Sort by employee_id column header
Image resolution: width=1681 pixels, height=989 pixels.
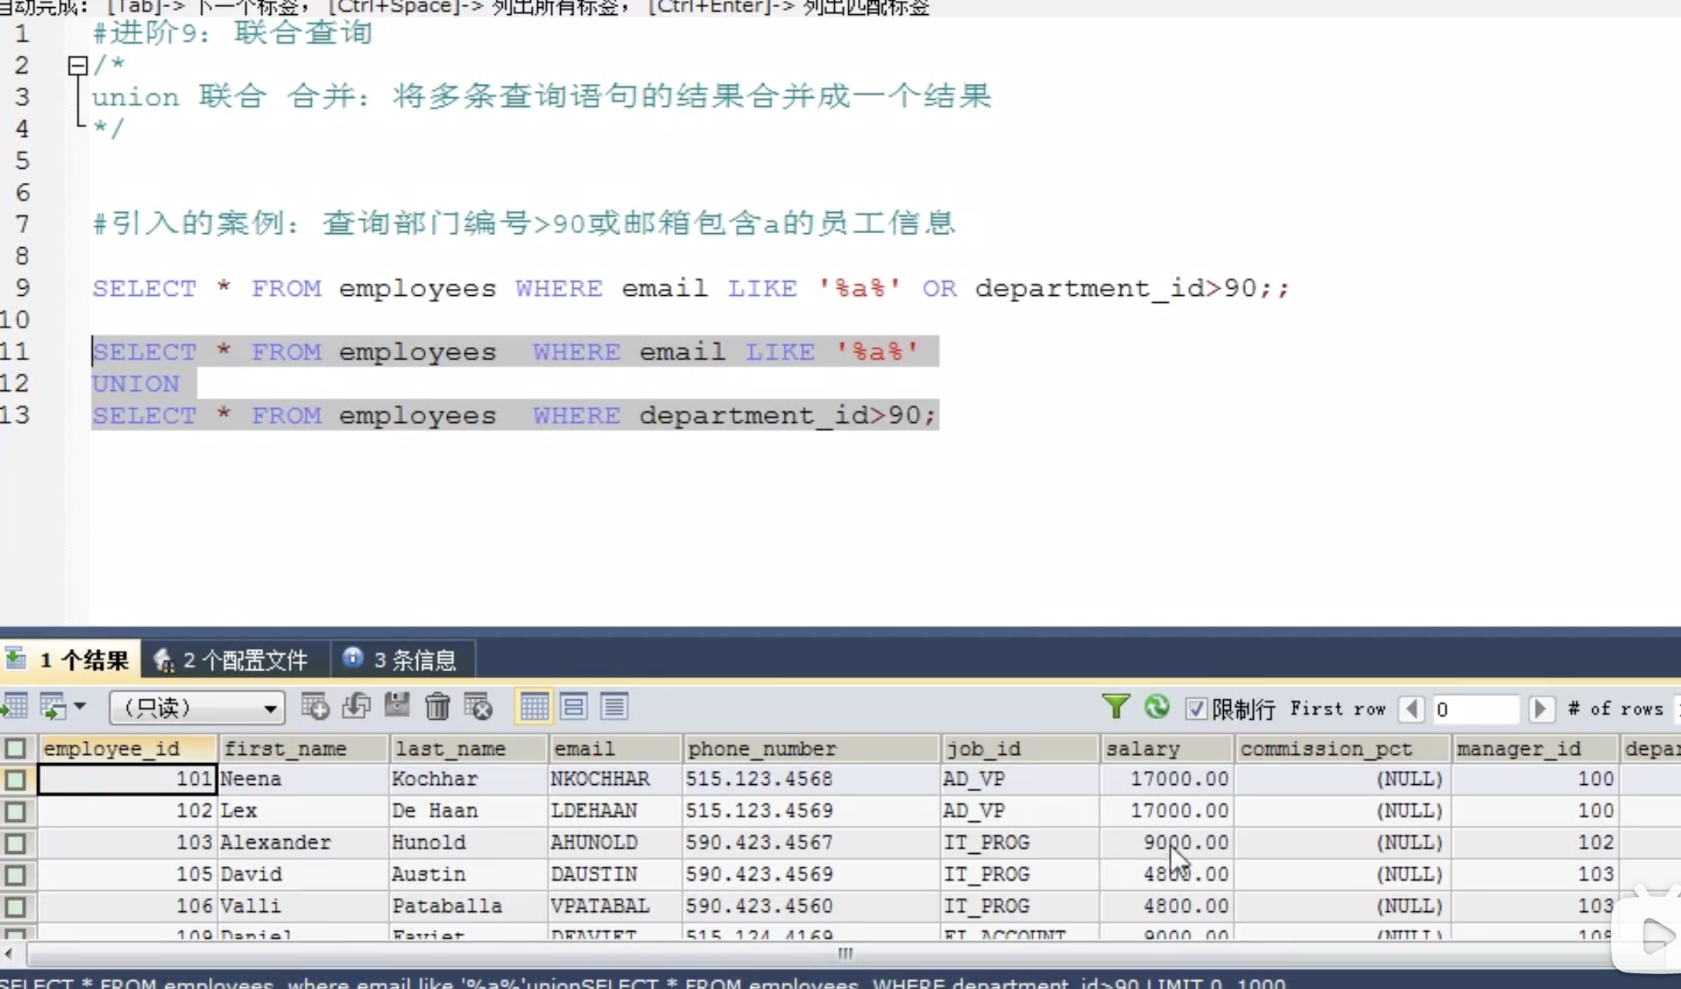point(128,749)
